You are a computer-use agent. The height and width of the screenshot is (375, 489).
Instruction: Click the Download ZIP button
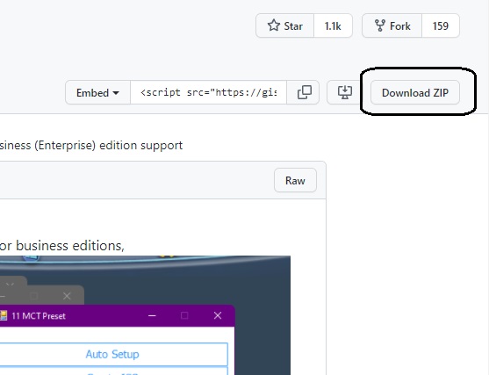click(415, 93)
